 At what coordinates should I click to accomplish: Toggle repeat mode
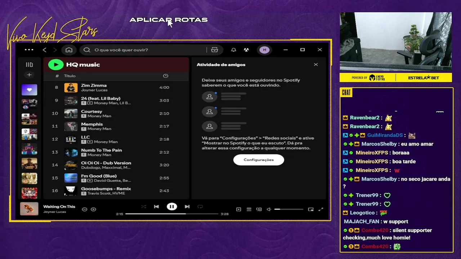click(200, 206)
